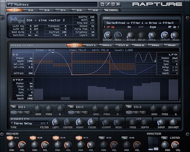Select the CUT1 modulator tab
Screen dimensions: 190x152
tap(91, 45)
